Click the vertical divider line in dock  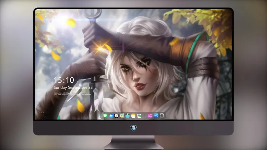(x=145, y=116)
